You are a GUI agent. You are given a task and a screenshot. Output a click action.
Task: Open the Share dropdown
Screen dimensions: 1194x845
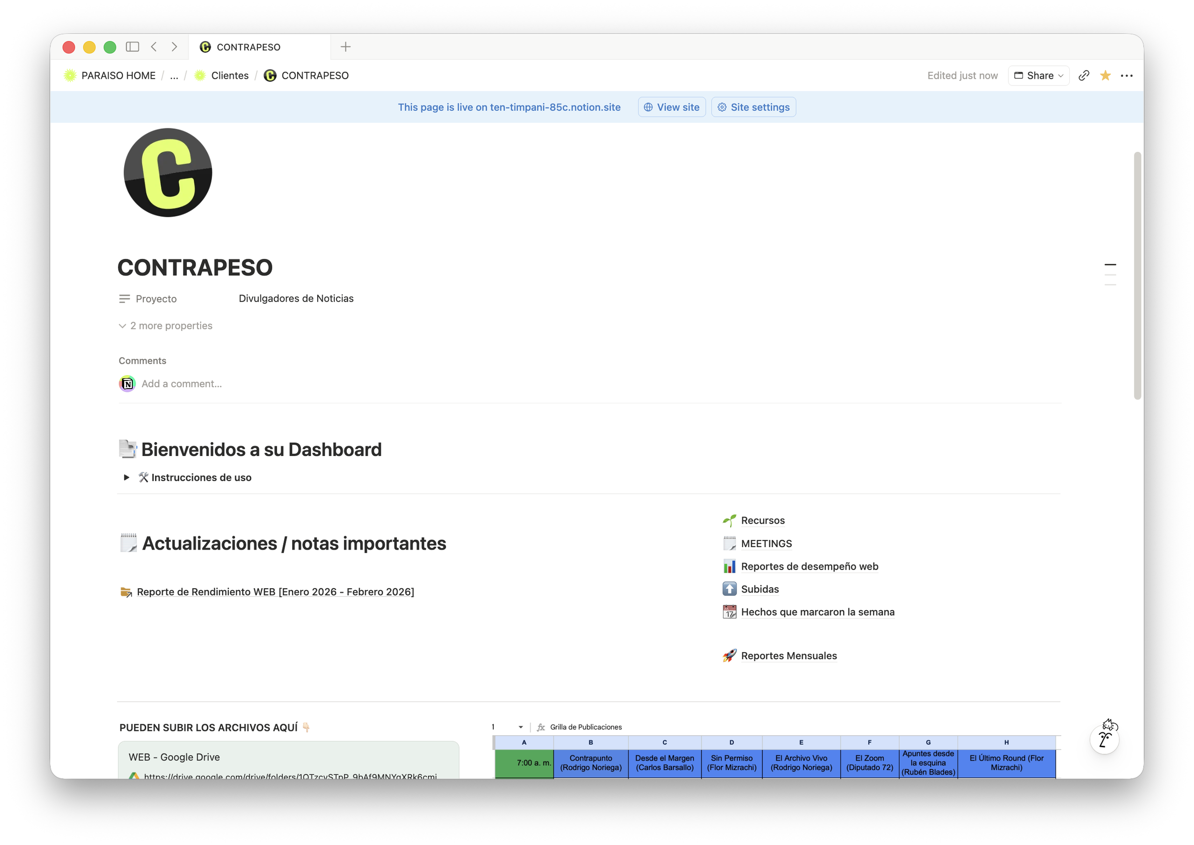tap(1038, 75)
